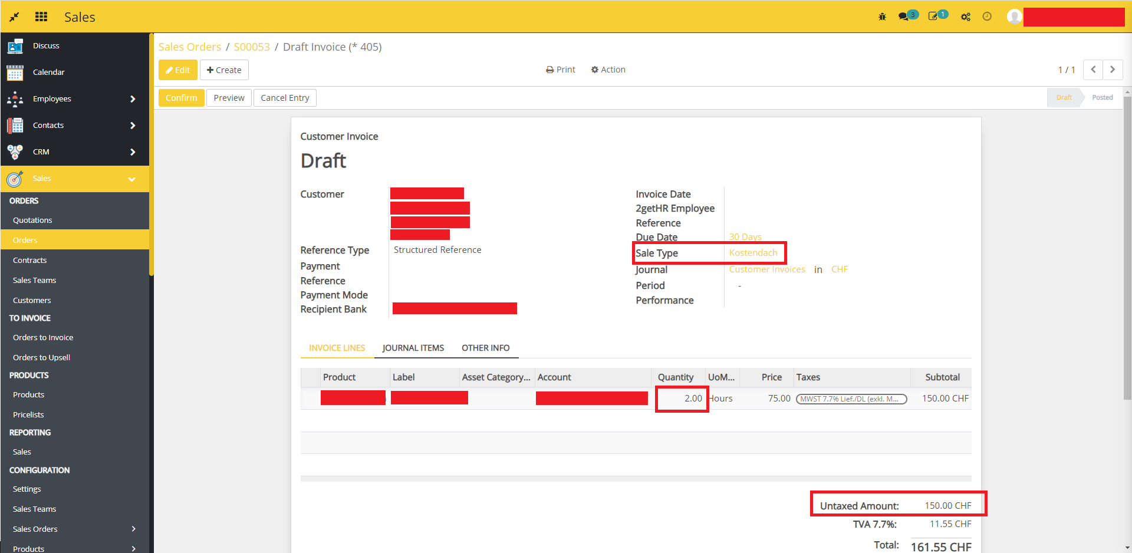Open the OTHER INFO tab

(486, 348)
